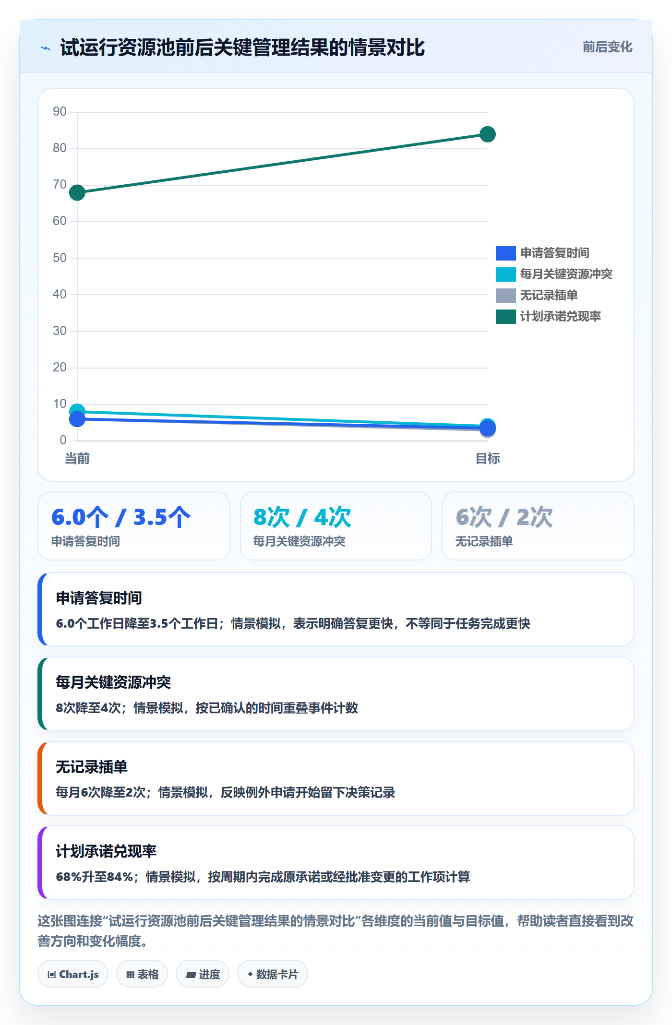This screenshot has height=1025, width=672.
Task: Toggle the 无记录插单 legend gray swatch
Action: [x=505, y=295]
